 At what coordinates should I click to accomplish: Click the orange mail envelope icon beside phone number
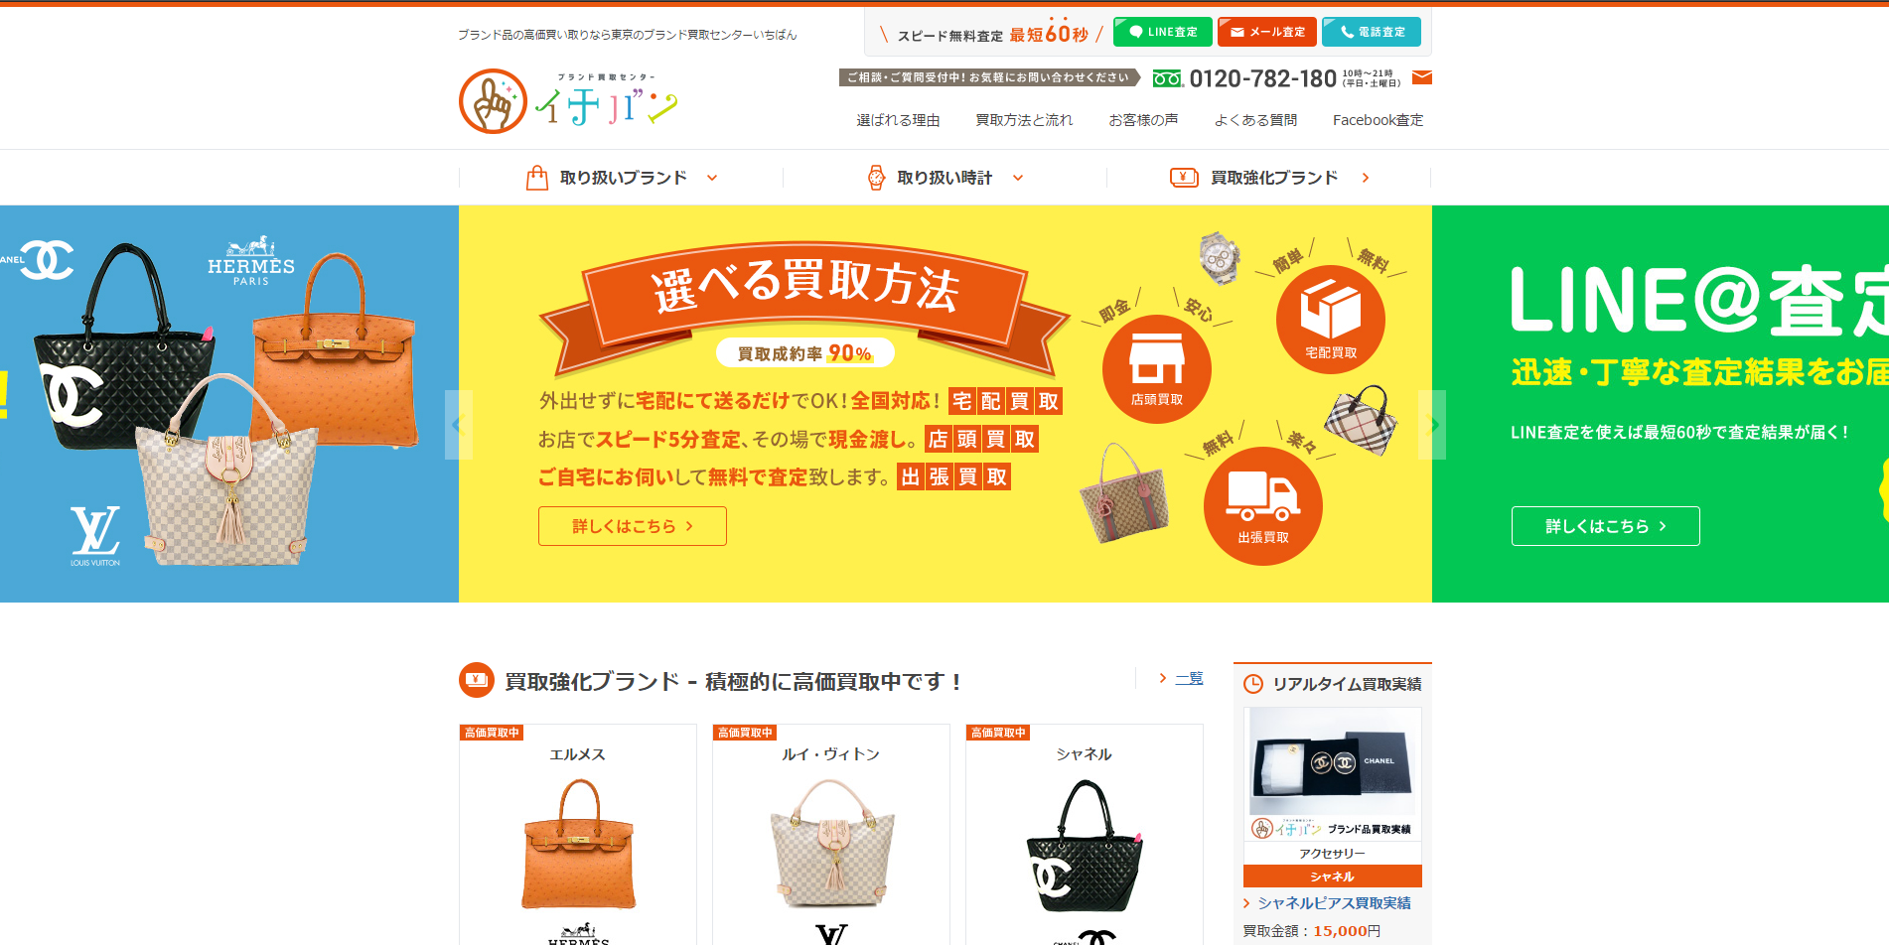(x=1421, y=77)
